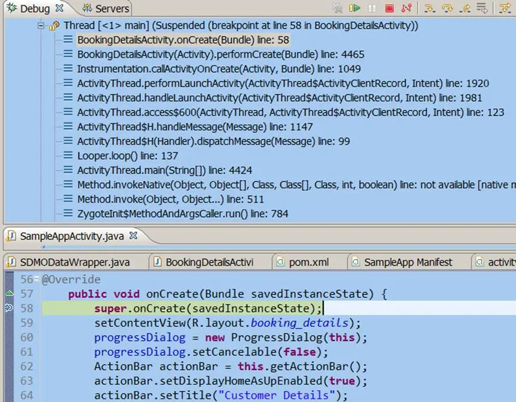
Task: Click the Java file icon on SDMODataWrapper.java tab
Action: pos(11,262)
